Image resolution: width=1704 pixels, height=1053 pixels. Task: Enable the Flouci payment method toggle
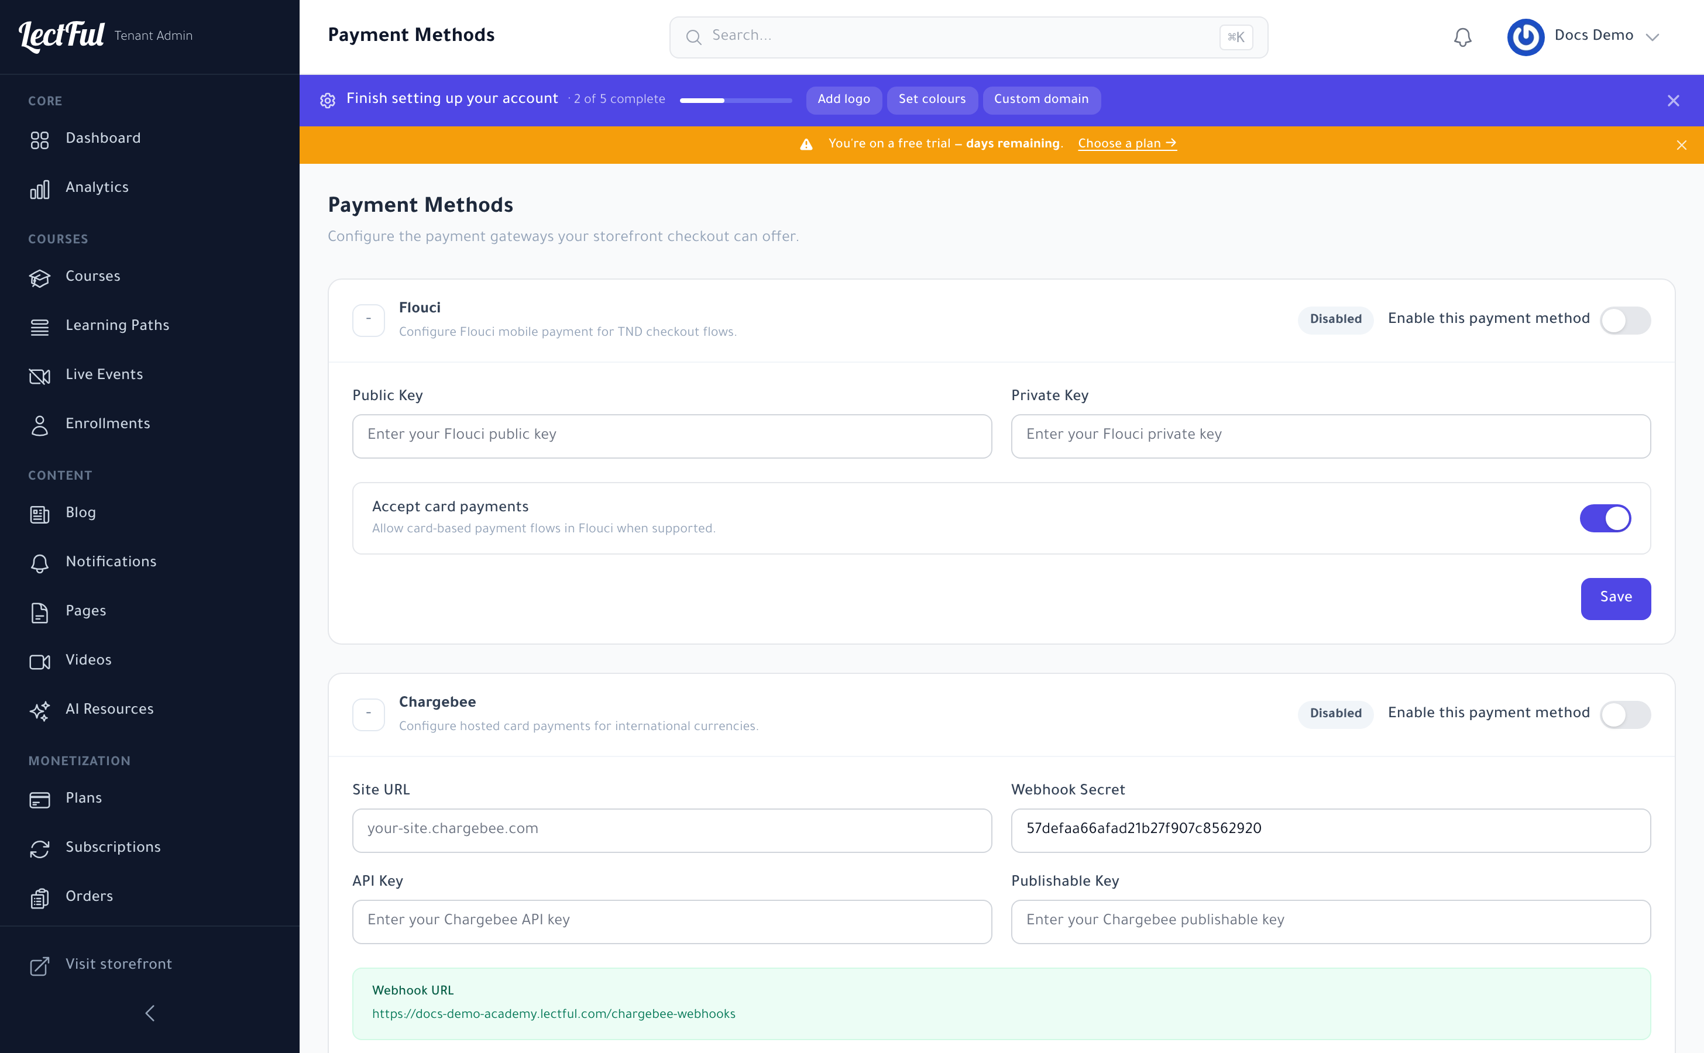point(1624,319)
